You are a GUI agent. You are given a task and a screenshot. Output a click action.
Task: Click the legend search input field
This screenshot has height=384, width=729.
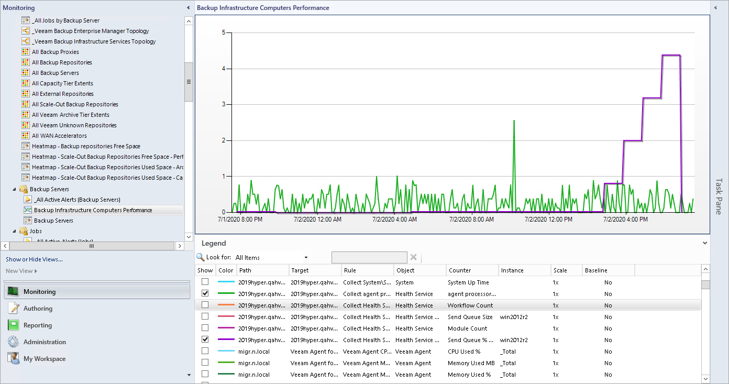(x=369, y=257)
